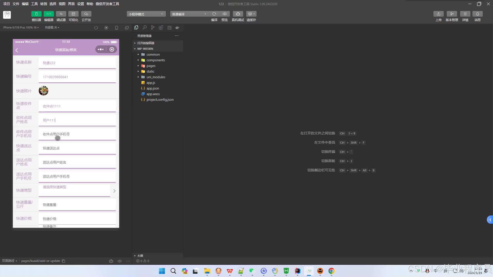Toggle the Debugger (调试器) panel button
Image resolution: width=493 pixels, height=277 pixels.
[61, 14]
